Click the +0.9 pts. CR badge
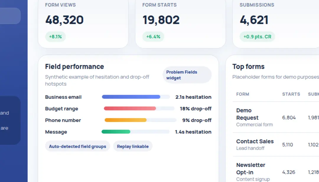This screenshot has height=182, width=319. (257, 37)
